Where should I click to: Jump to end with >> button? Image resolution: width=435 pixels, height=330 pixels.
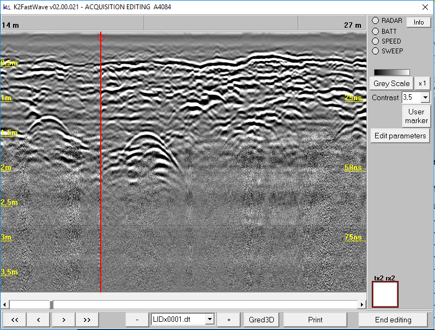coord(87,320)
